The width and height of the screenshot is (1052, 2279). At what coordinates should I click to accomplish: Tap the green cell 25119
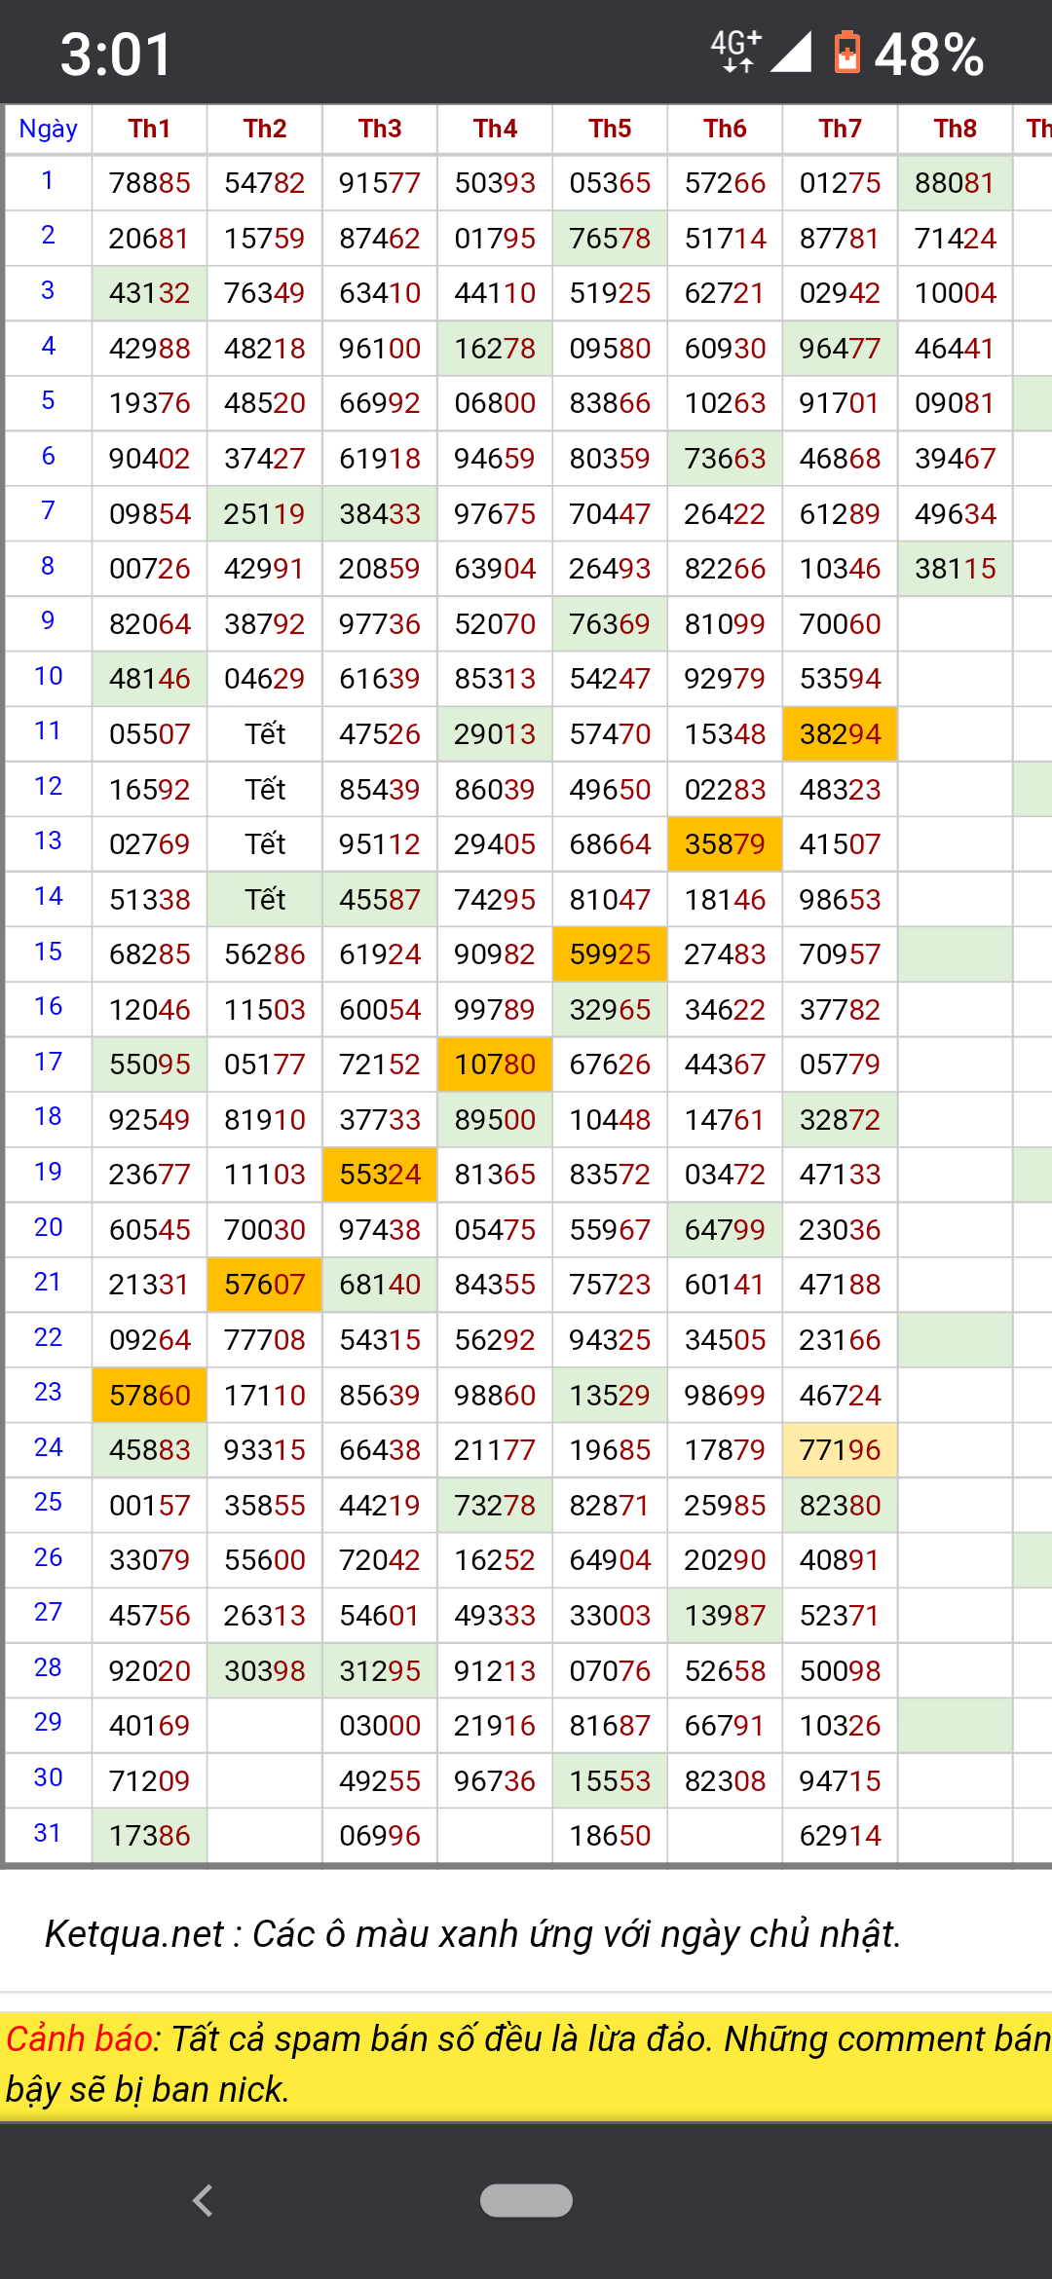(x=265, y=514)
